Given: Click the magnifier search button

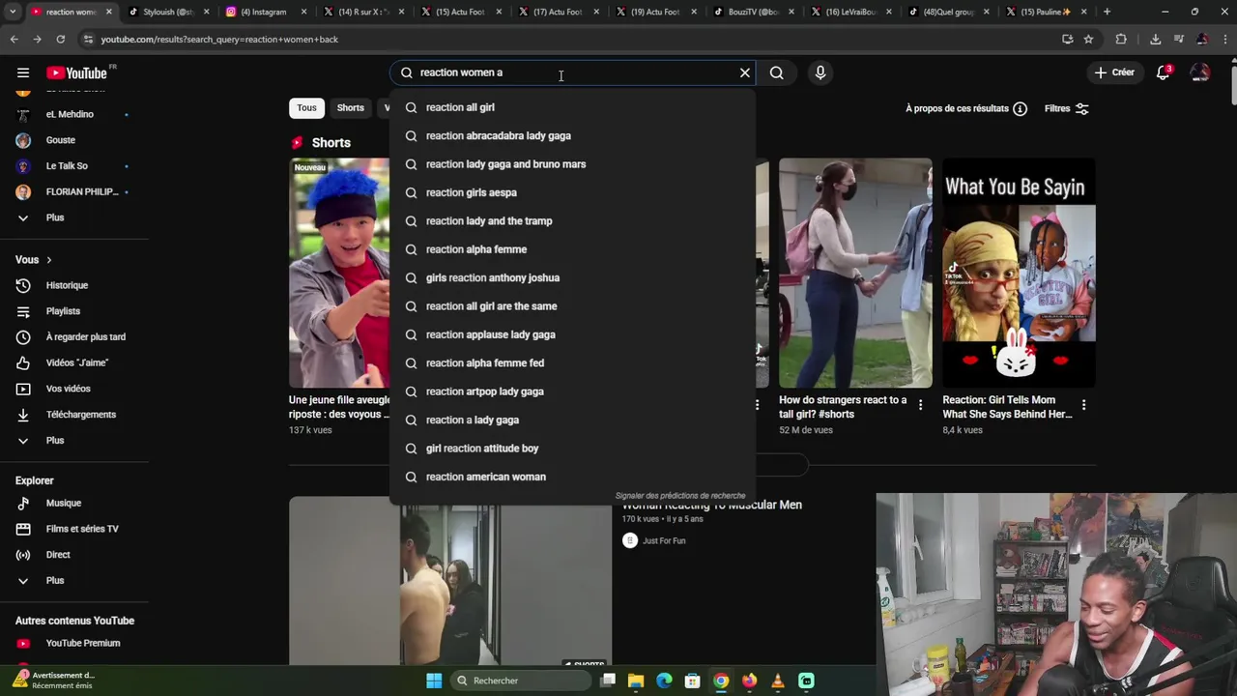Looking at the screenshot, I should pos(777,72).
